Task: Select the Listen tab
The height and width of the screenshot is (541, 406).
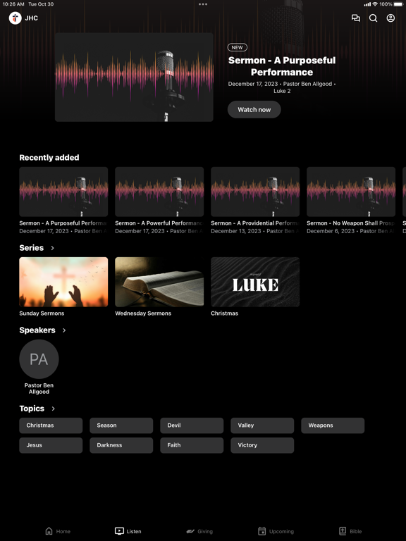Action: pyautogui.click(x=128, y=531)
